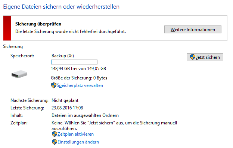
Task: Start backup with Jetzt sichern button
Action: (205, 57)
